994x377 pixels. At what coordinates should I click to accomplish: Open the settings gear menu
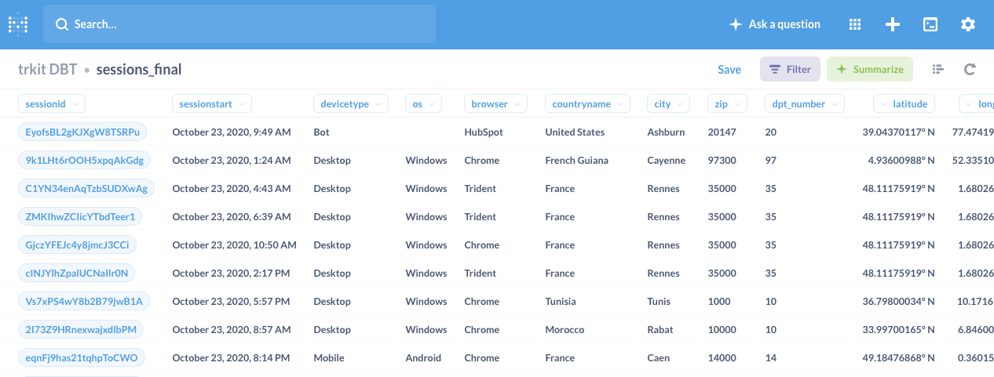coord(968,24)
